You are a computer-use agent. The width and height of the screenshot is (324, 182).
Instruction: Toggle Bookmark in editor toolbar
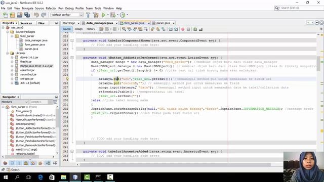tap(164, 29)
